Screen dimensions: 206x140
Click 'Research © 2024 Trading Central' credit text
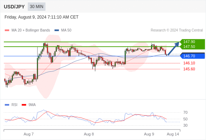tap(177, 30)
